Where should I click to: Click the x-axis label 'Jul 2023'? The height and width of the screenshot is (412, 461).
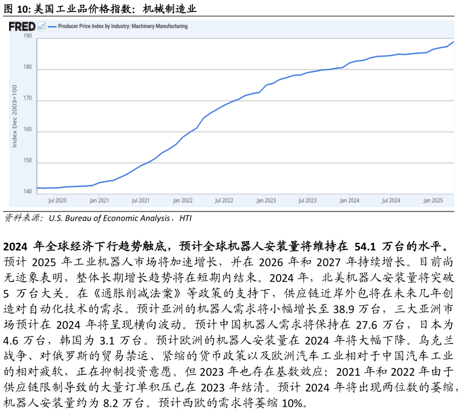click(307, 201)
